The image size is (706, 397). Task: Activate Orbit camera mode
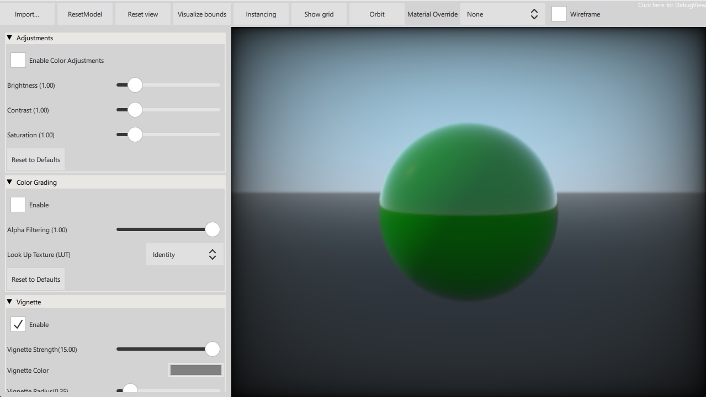(x=376, y=13)
